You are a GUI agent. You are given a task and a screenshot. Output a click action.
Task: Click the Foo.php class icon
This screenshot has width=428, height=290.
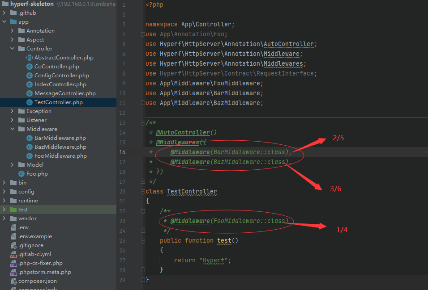(x=21, y=174)
